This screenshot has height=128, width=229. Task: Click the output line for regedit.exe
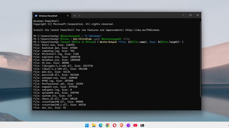tap(55, 87)
